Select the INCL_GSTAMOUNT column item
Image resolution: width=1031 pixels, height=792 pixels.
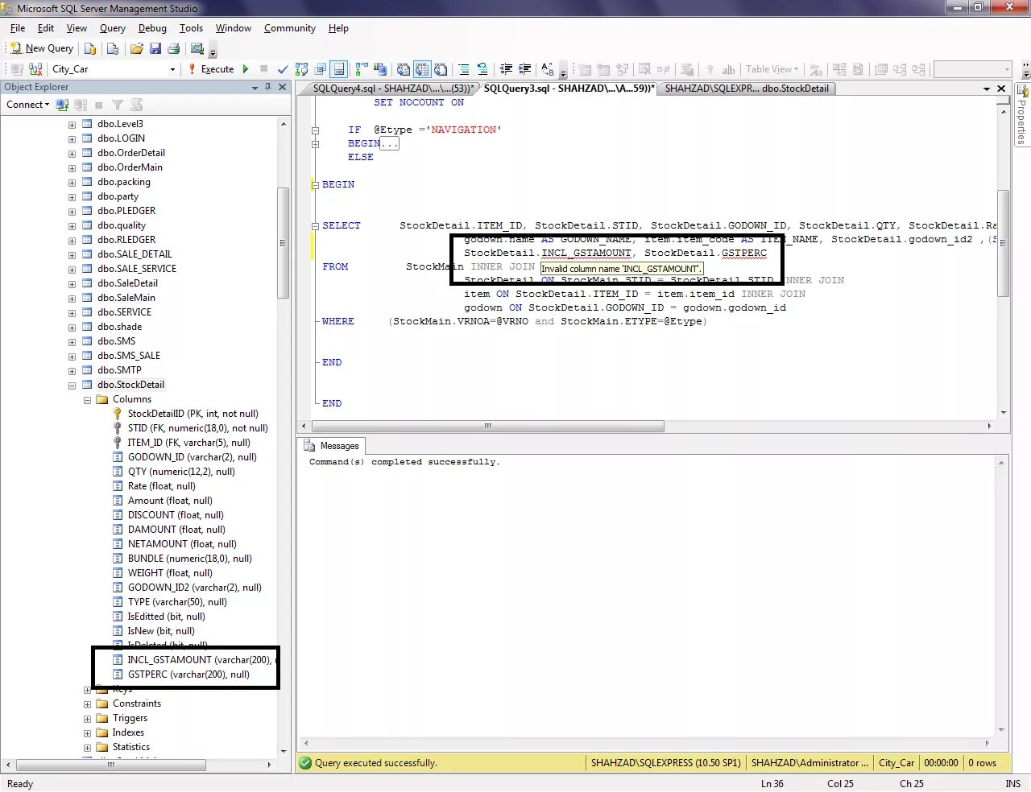click(200, 660)
